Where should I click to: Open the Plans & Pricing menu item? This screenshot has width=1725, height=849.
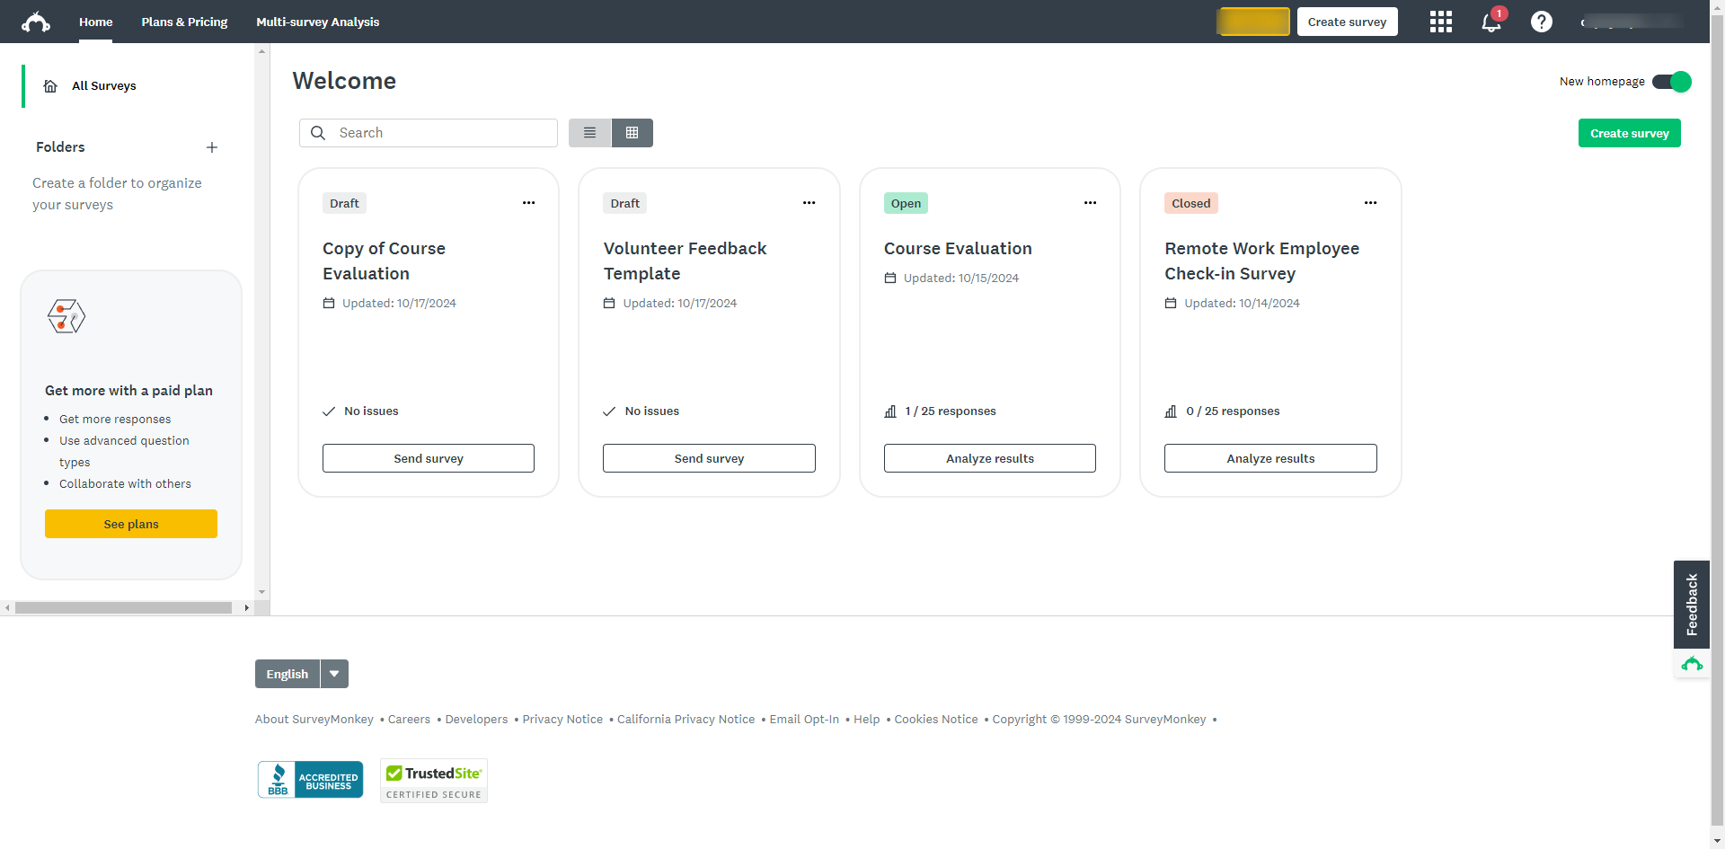tap(184, 22)
